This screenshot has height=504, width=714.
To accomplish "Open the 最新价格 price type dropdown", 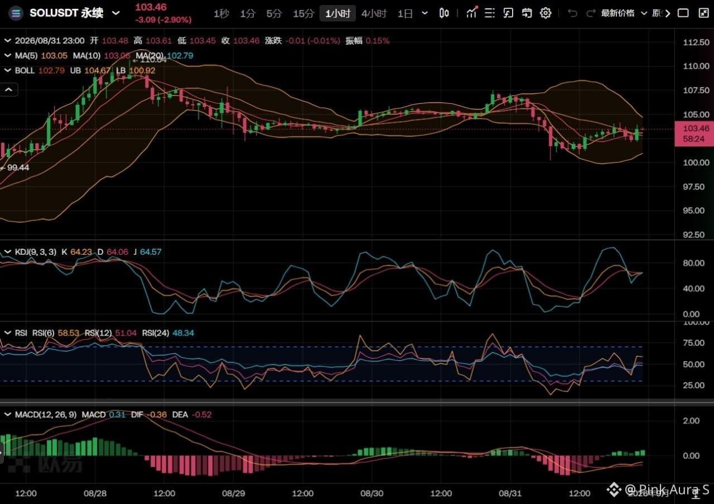I will (624, 13).
